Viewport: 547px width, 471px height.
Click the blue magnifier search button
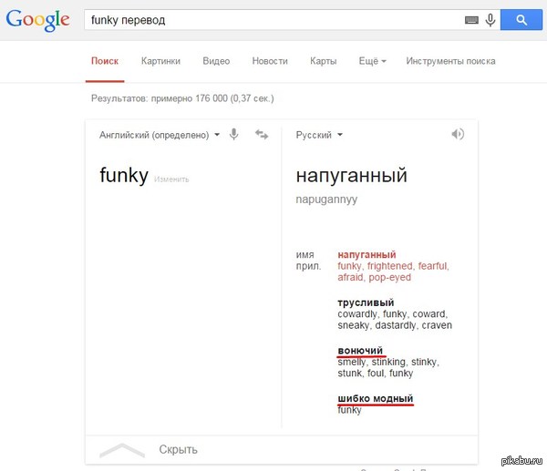pos(521,19)
